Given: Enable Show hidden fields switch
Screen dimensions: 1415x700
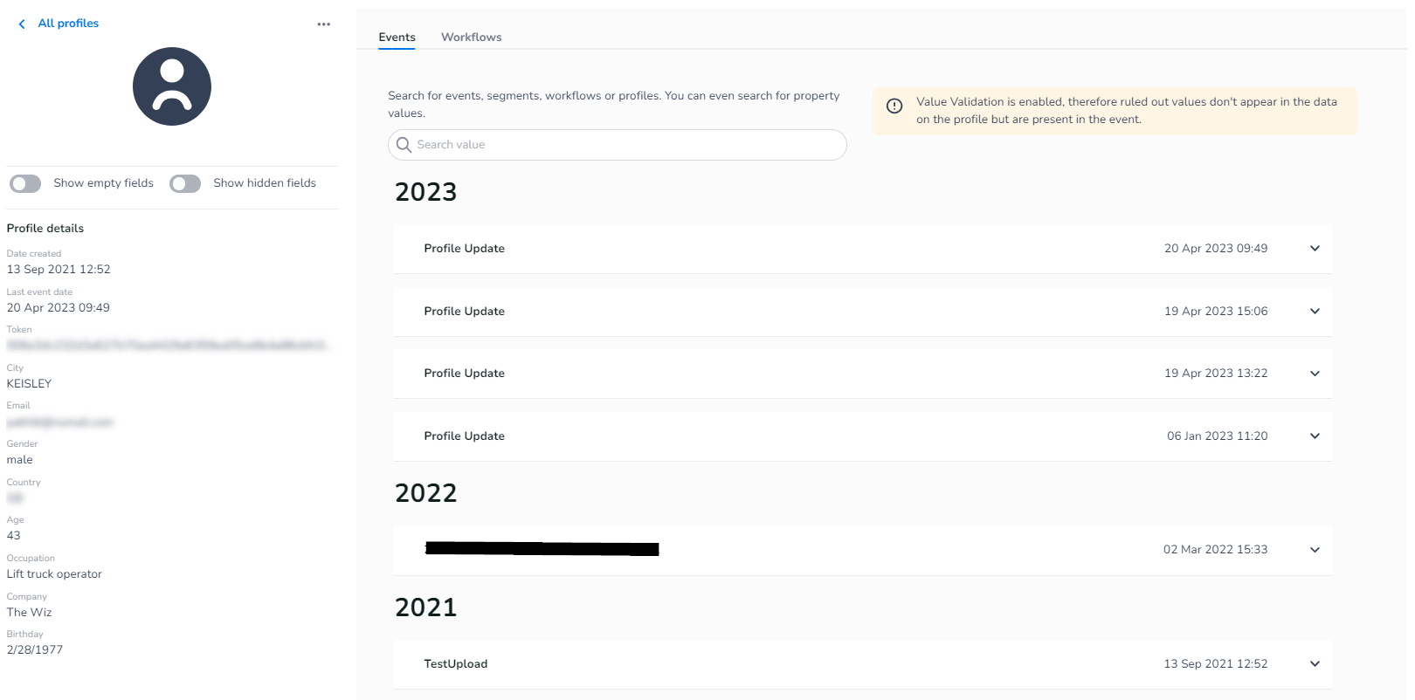Looking at the screenshot, I should pyautogui.click(x=185, y=183).
